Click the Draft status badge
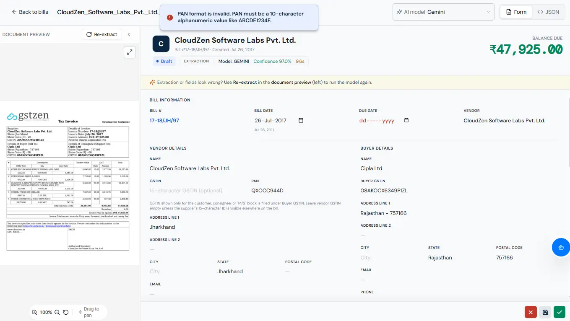 [x=164, y=61]
